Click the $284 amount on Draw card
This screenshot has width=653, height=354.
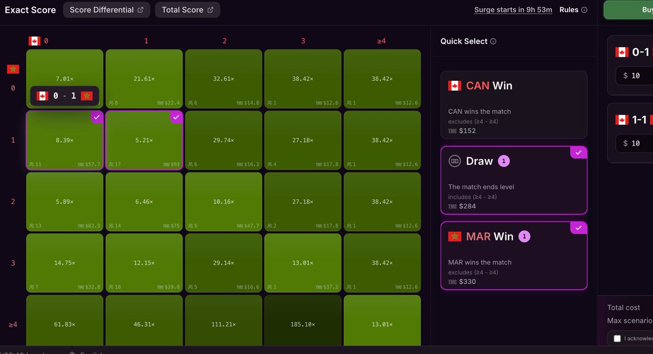tap(467, 206)
